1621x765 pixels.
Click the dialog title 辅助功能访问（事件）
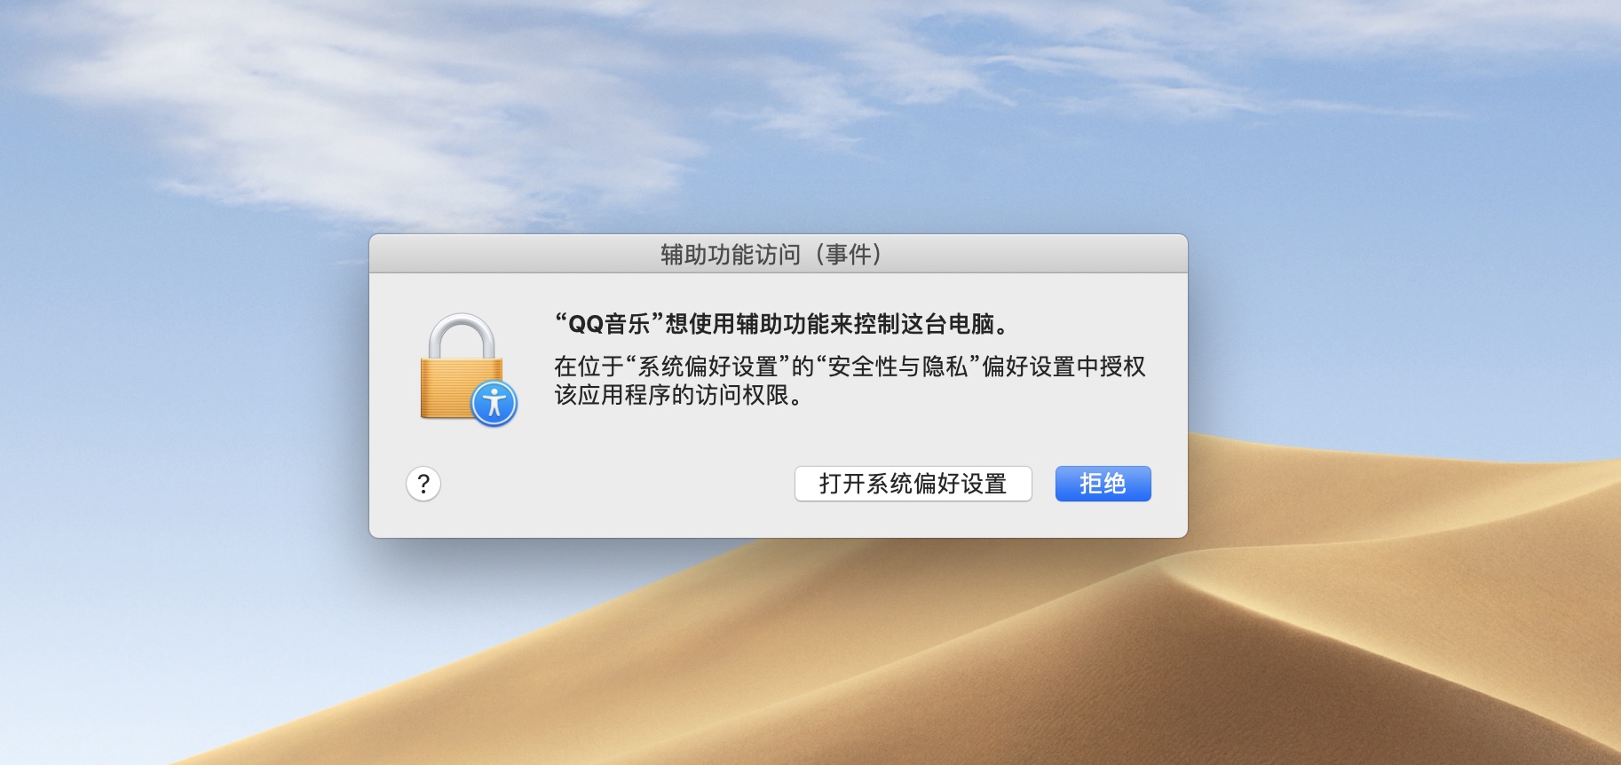(x=771, y=255)
